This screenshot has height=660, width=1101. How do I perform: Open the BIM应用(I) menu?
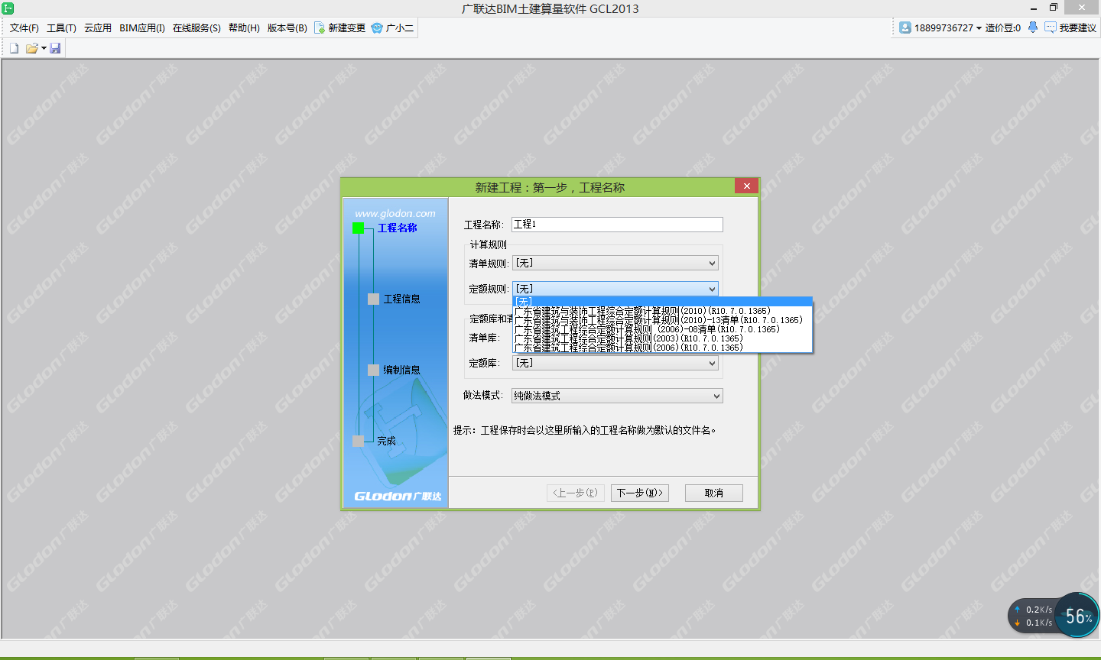tap(142, 27)
